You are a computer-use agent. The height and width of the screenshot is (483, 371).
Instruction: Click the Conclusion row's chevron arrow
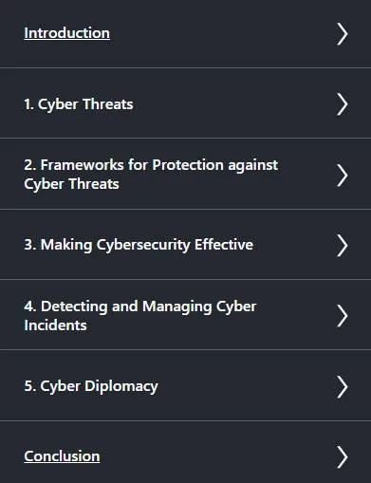(x=342, y=457)
